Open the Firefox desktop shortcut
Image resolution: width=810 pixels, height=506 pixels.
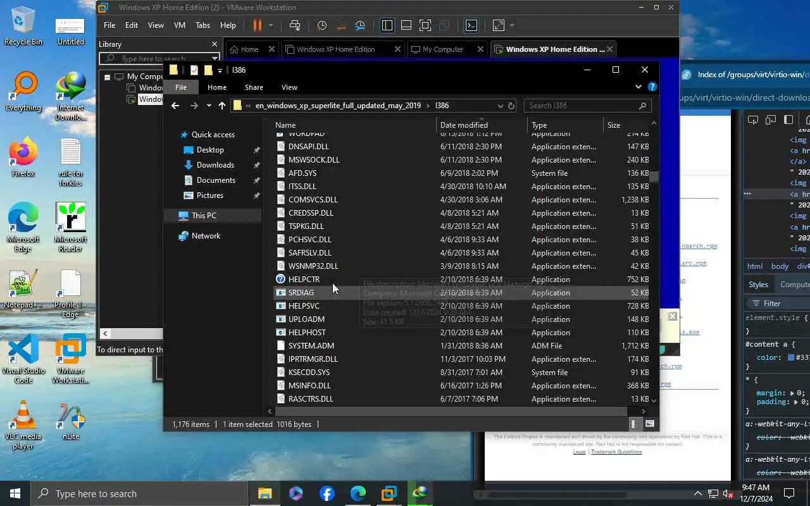point(23,158)
